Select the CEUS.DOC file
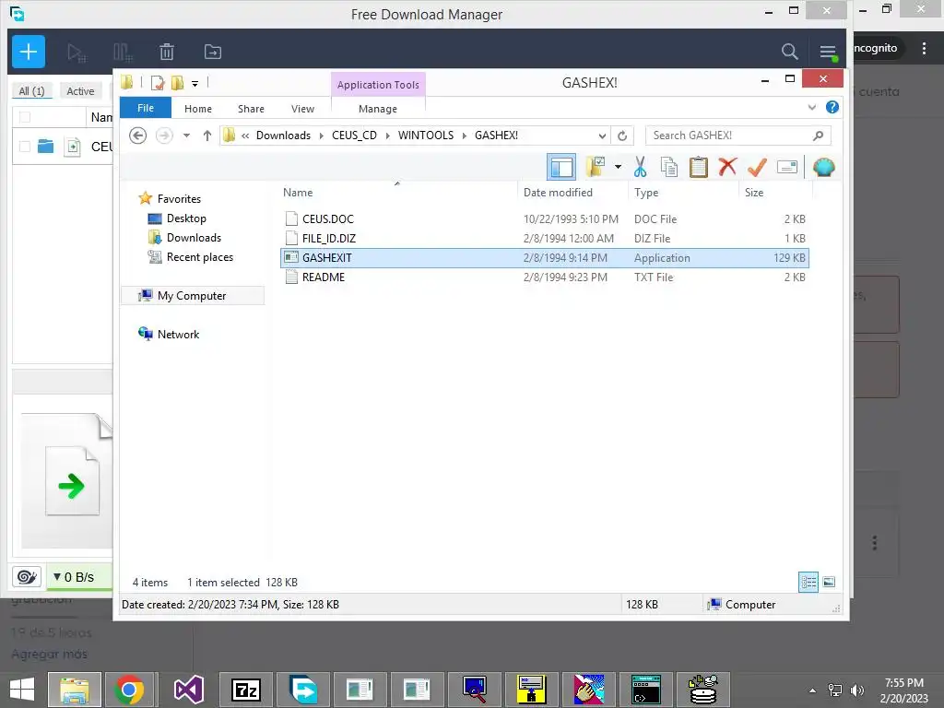 point(545,219)
